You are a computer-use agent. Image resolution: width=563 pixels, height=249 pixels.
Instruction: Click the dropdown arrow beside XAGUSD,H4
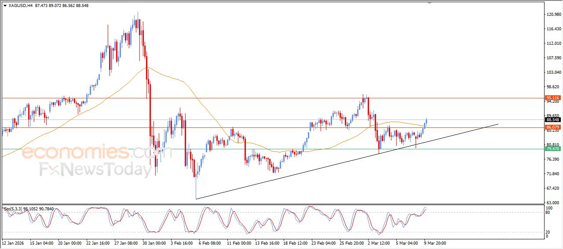[5, 6]
